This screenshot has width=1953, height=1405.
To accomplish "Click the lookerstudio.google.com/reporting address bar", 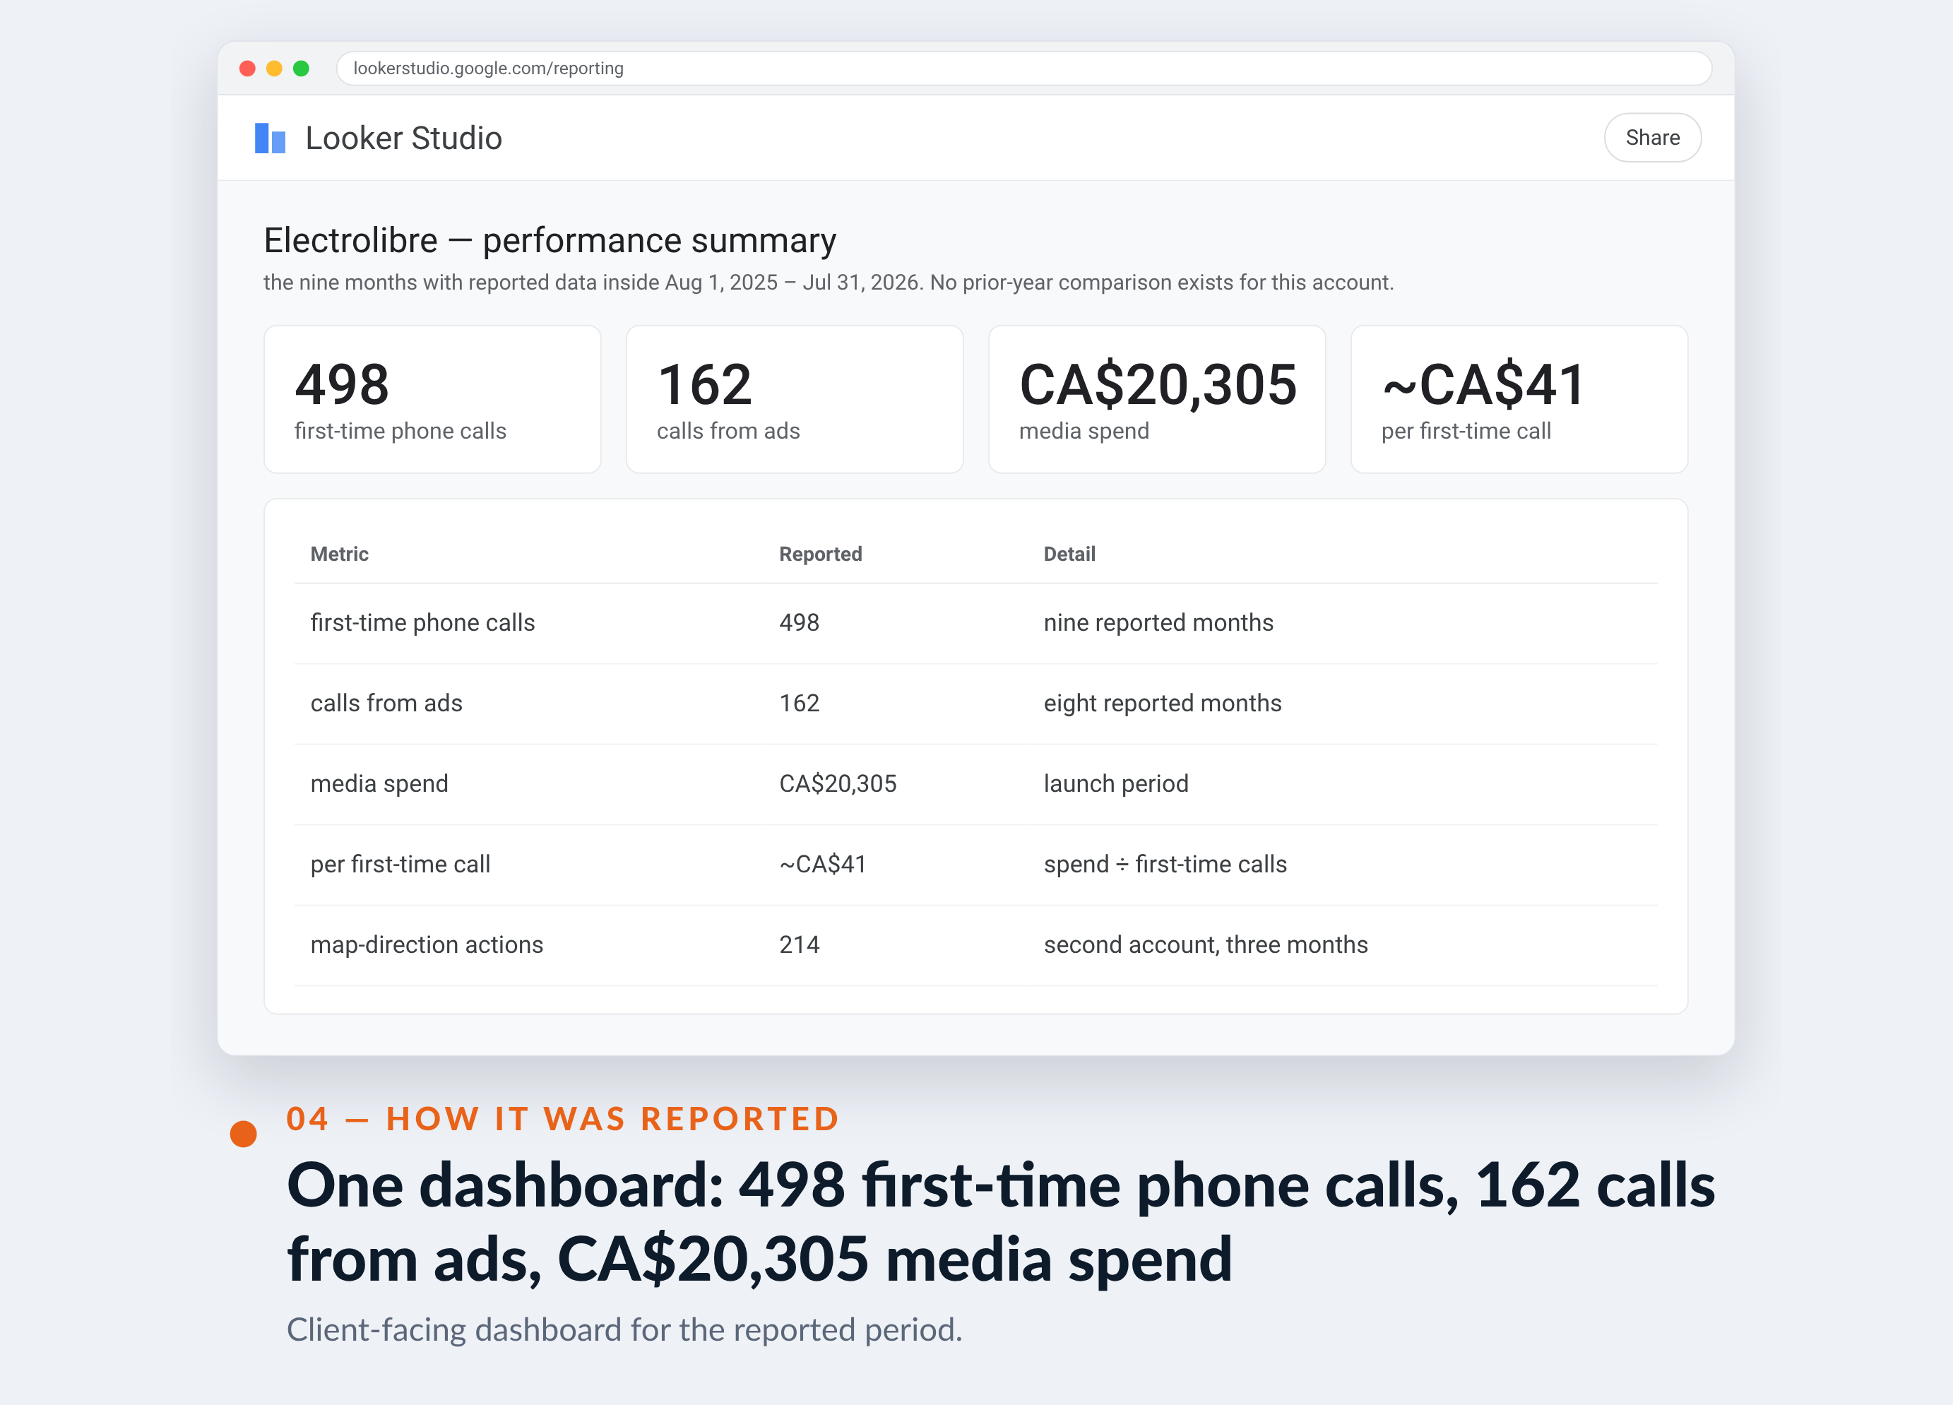I will (1023, 68).
